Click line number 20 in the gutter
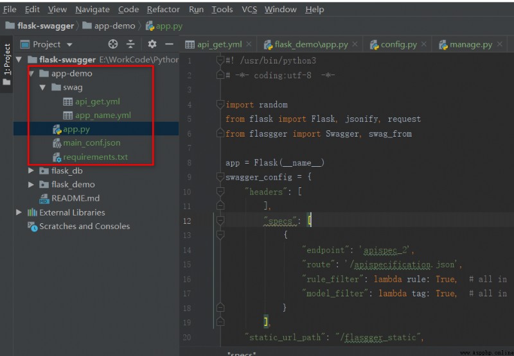The width and height of the screenshot is (514, 356). click(187, 337)
